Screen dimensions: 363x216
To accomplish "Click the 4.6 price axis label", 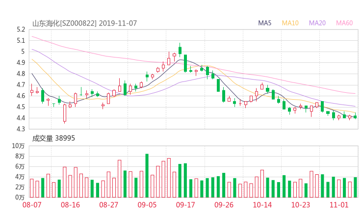I will pyautogui.click(x=21, y=96).
